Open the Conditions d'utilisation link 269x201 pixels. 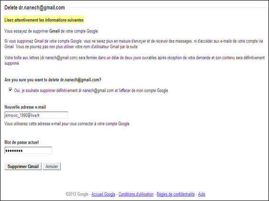(136, 194)
